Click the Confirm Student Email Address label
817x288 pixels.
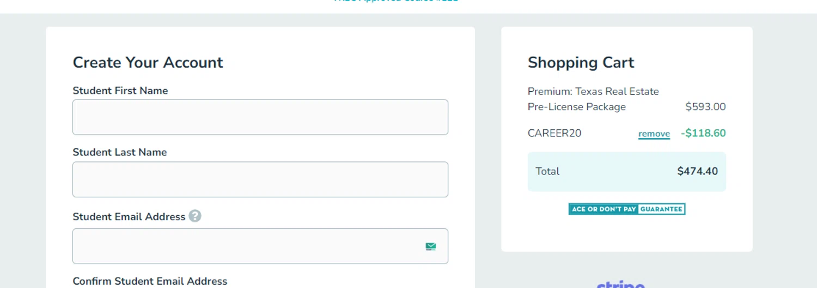click(x=150, y=281)
